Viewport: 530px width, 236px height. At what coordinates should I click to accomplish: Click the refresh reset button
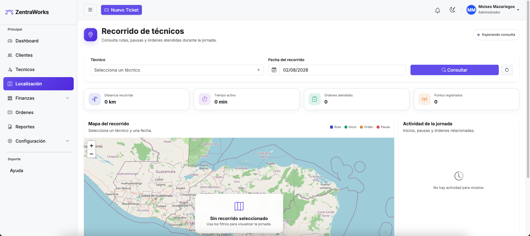pyautogui.click(x=507, y=70)
